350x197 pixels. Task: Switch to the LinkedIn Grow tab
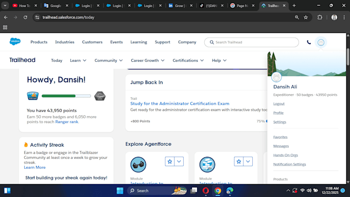(x=180, y=6)
